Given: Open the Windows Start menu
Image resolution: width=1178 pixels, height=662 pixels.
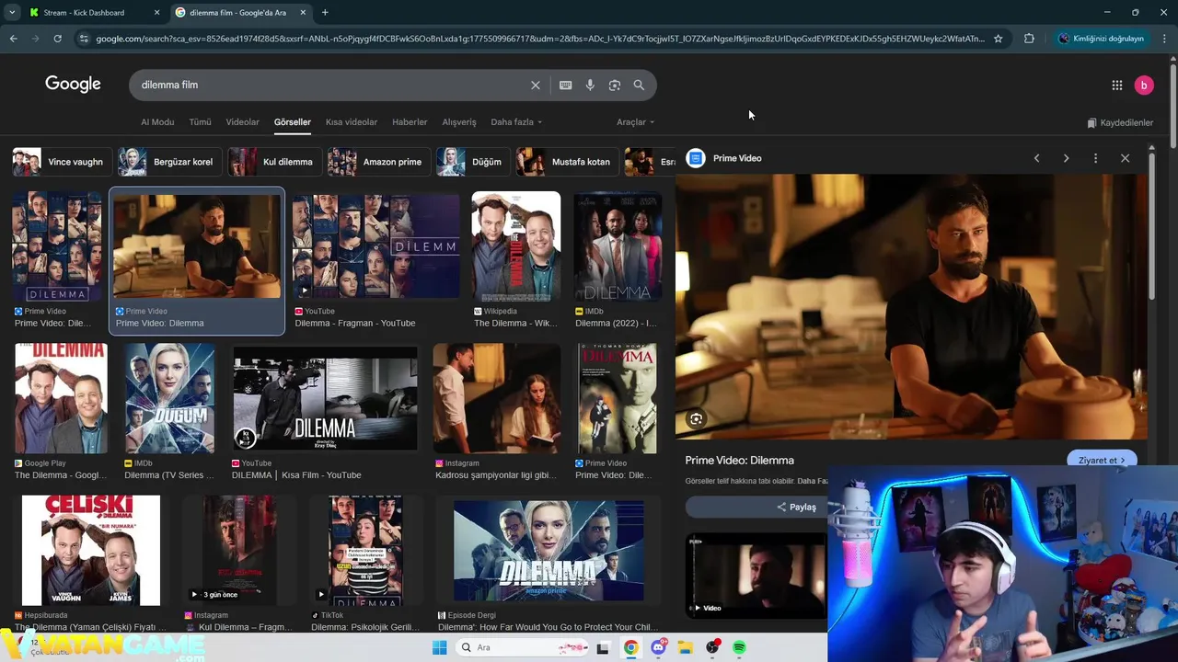Looking at the screenshot, I should [x=439, y=647].
